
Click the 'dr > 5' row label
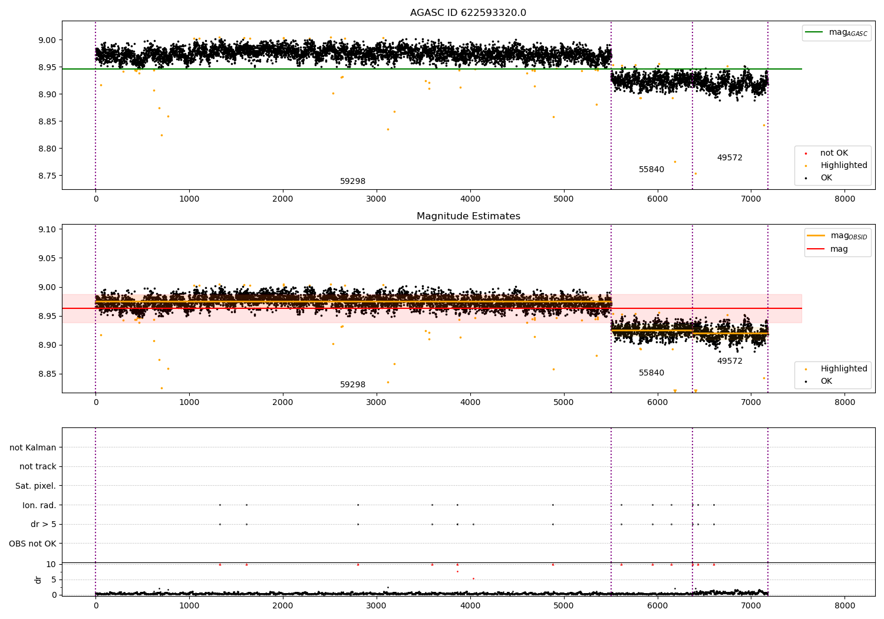point(44,524)
